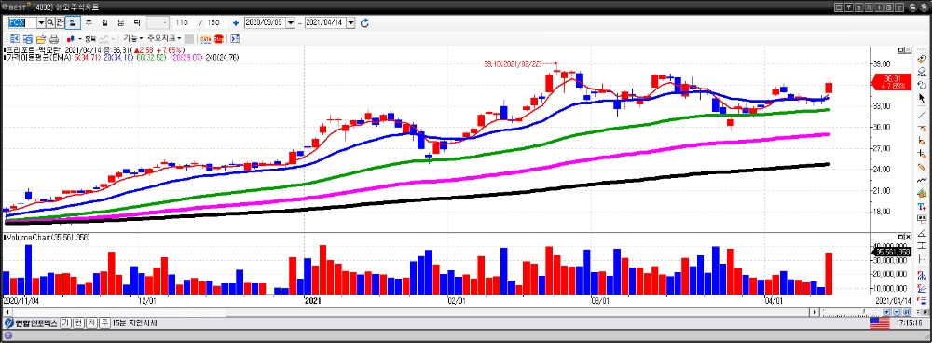Viewport: 932px width, 343px height.
Task: Open the start date 2020/09/09 dropdown
Action: tap(290, 22)
